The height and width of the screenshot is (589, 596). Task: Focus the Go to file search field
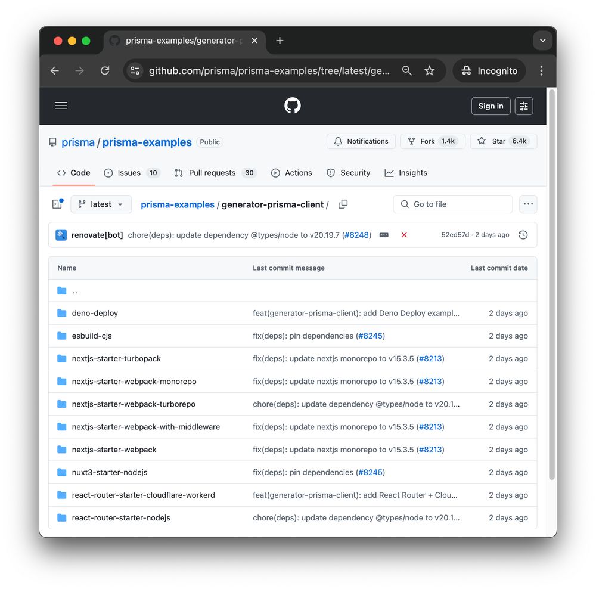coord(453,204)
